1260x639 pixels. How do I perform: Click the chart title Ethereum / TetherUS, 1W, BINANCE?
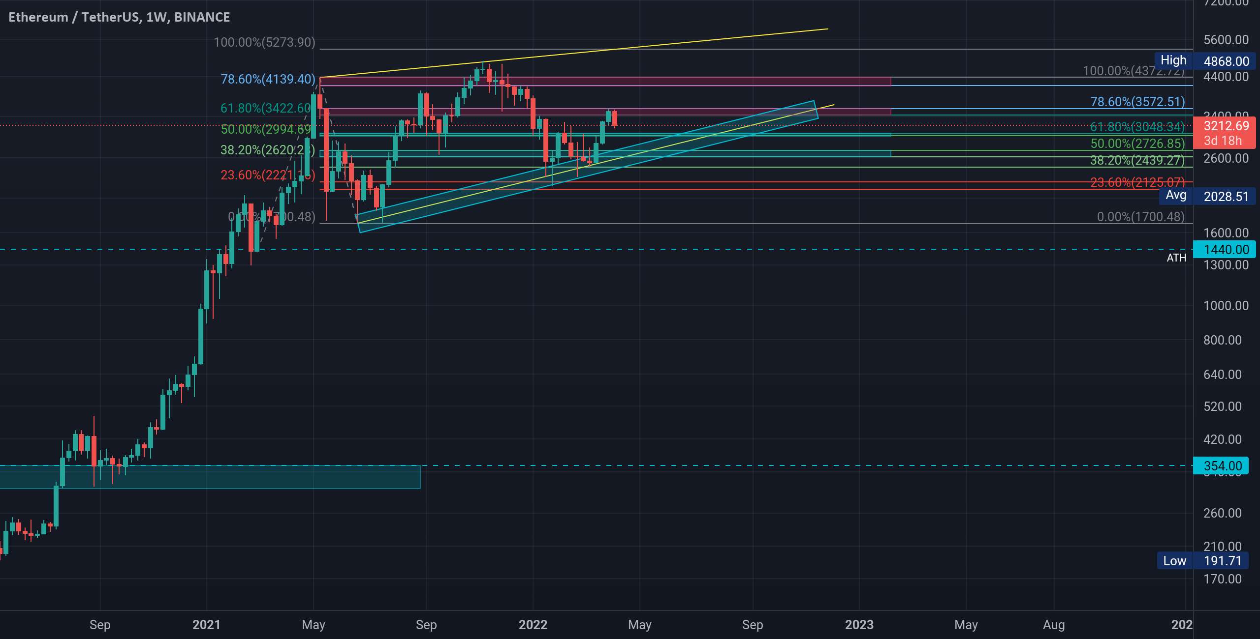[x=119, y=17]
